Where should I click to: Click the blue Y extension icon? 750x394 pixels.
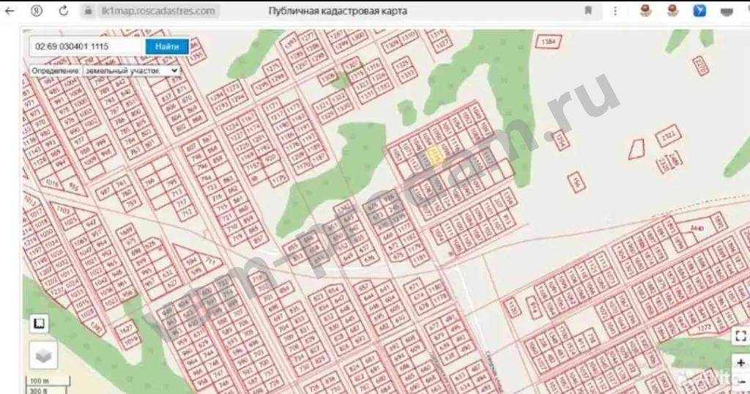coord(699,11)
